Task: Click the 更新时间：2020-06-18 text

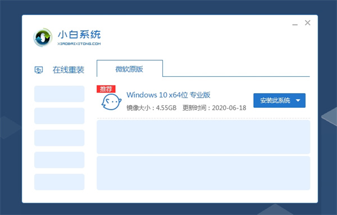Action: (215, 108)
